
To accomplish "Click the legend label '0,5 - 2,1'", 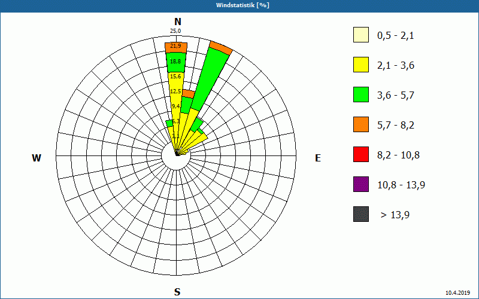I will point(396,36).
